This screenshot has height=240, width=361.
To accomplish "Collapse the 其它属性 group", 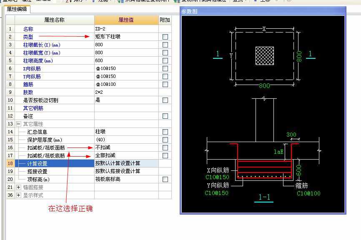I will pyautogui.click(x=18, y=124).
